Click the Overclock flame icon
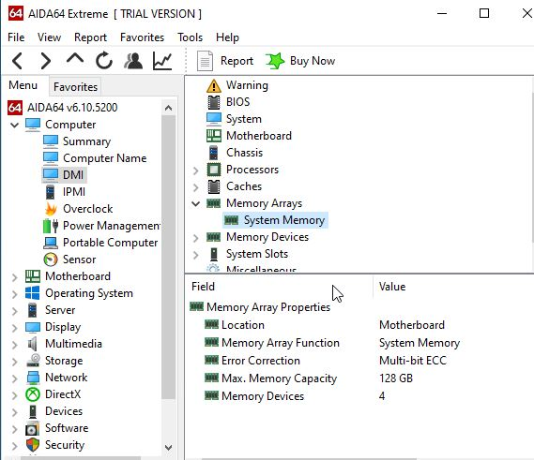Viewport: 534px width, 460px height. click(x=51, y=209)
